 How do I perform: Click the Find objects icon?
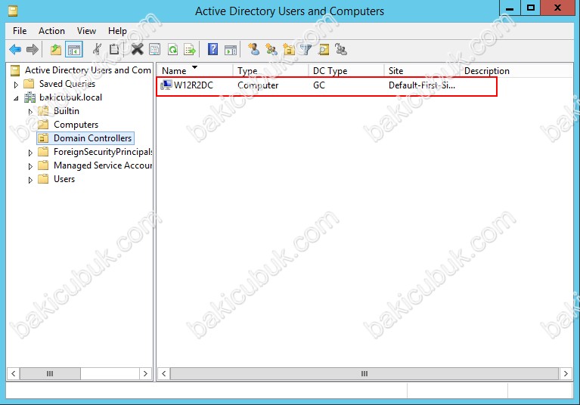324,49
